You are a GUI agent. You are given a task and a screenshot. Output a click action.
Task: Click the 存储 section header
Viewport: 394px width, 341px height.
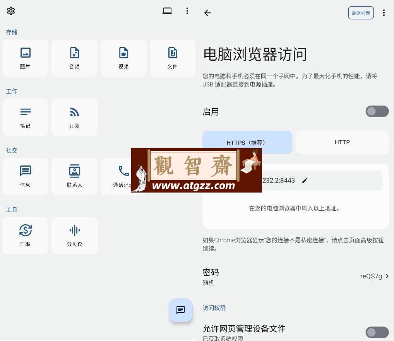coord(12,32)
